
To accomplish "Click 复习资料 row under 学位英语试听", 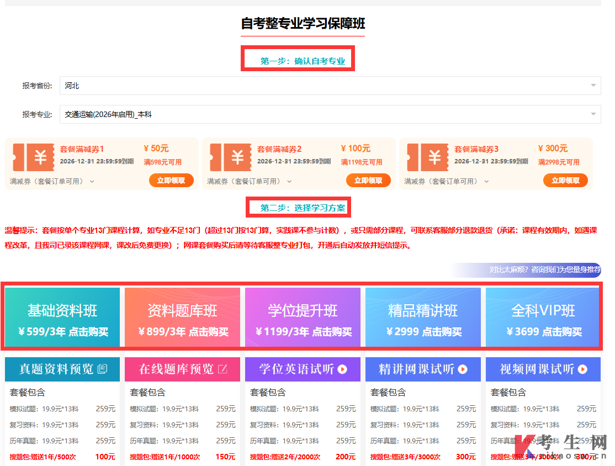I will click(x=303, y=425).
